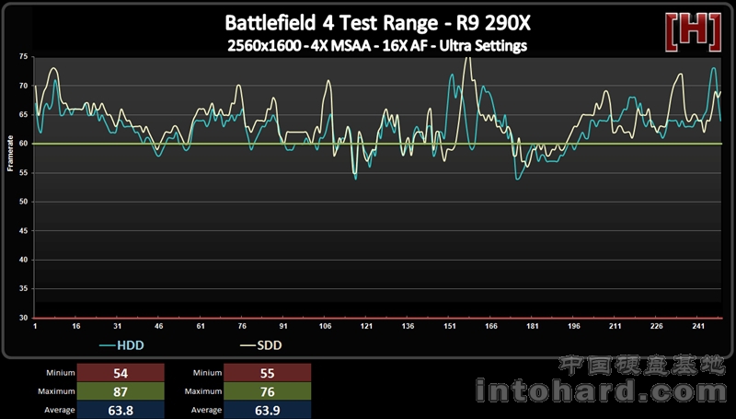The width and height of the screenshot is (736, 419).
Task: Click the y-axis tick label 75
Action: [24, 57]
